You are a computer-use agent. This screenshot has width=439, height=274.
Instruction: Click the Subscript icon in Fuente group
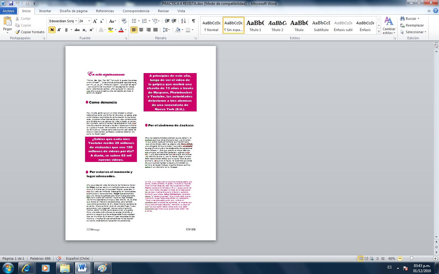tap(84, 30)
